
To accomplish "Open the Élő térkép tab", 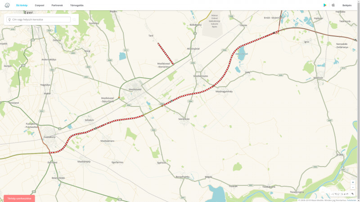I will tap(22, 5).
